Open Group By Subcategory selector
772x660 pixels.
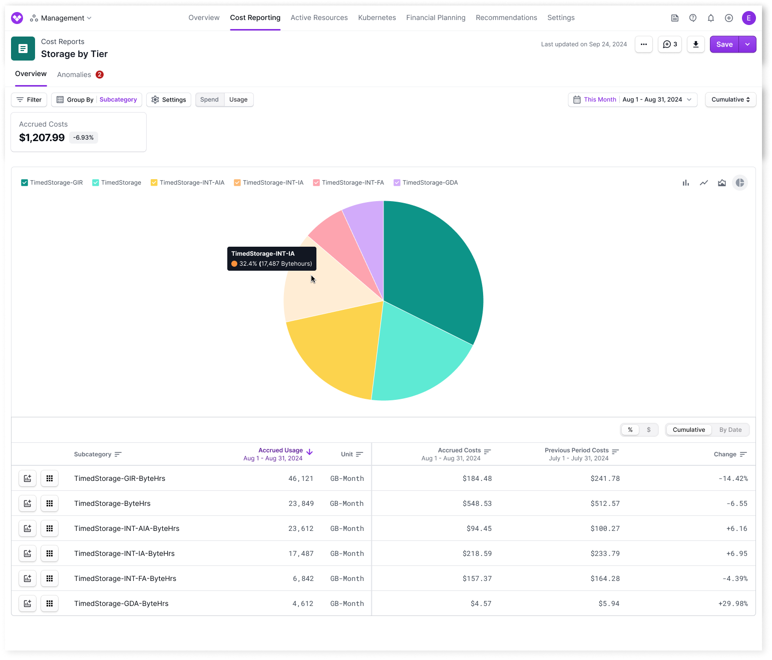click(x=97, y=100)
